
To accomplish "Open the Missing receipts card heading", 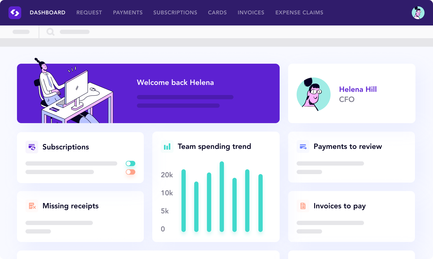I will coord(70,206).
